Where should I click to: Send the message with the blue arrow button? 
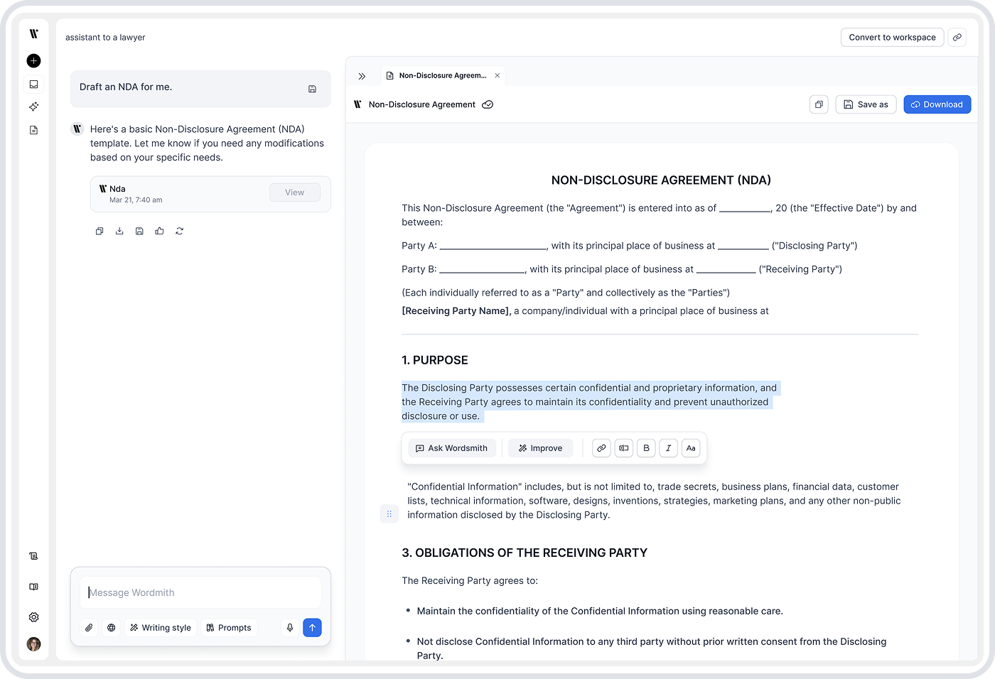pyautogui.click(x=312, y=628)
